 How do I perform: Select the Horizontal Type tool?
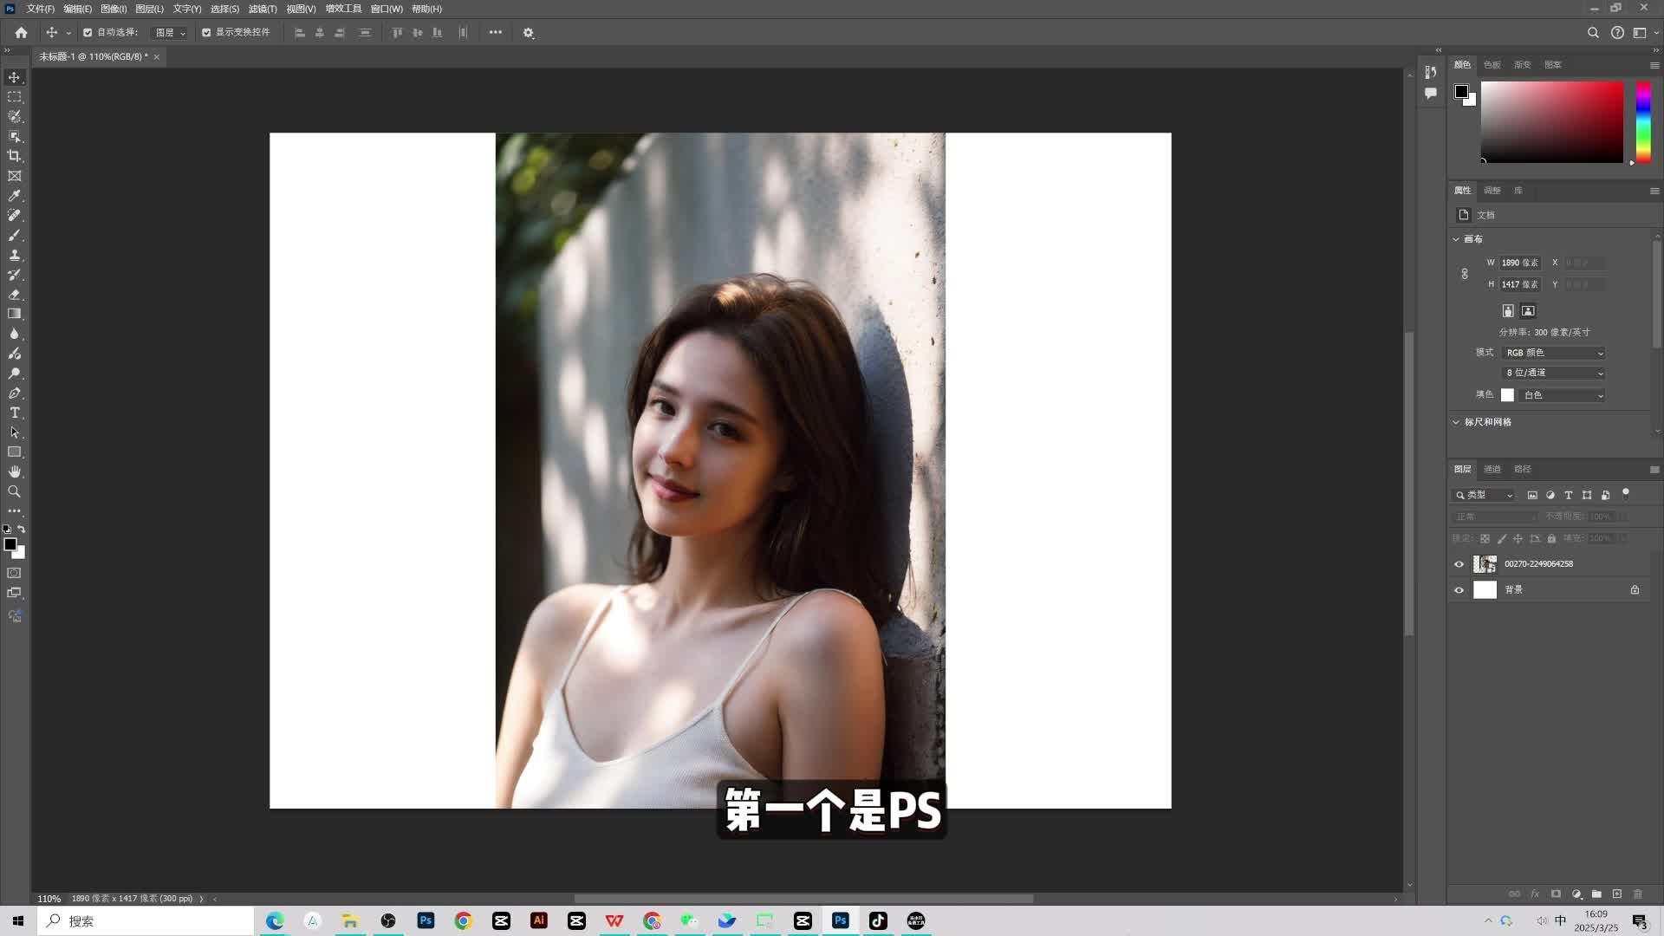tap(14, 413)
